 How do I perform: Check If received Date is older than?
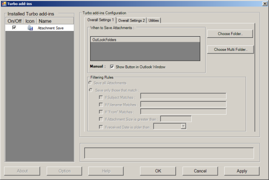(x=101, y=127)
